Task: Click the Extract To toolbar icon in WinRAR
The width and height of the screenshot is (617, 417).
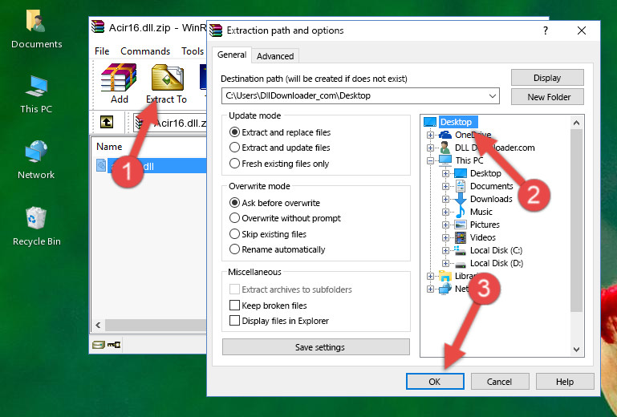Action: click(167, 83)
